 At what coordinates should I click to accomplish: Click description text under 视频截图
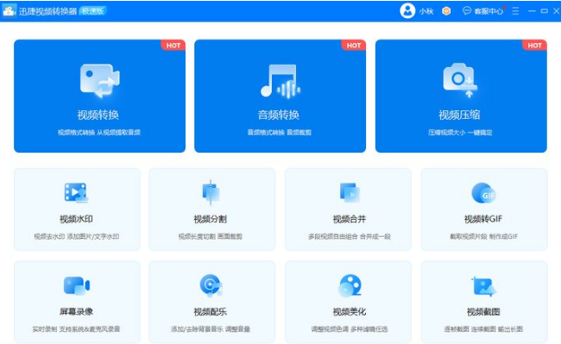pos(483,329)
